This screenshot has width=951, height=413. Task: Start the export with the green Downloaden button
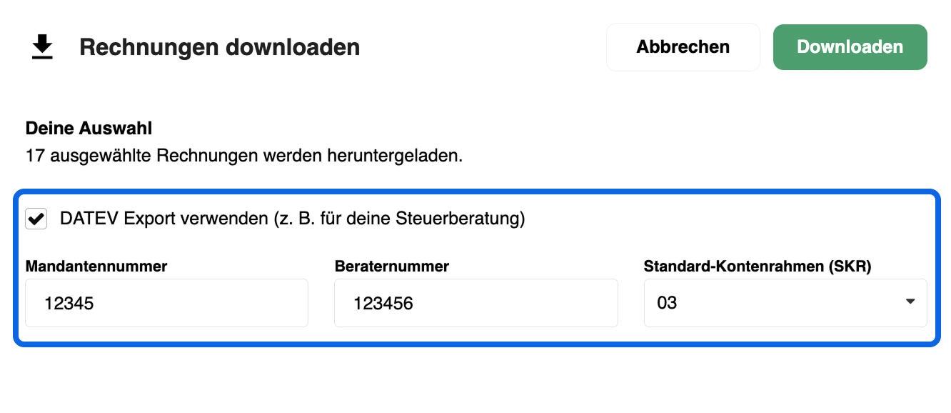(850, 47)
